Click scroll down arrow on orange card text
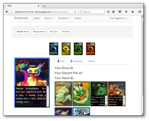 pos(124,105)
